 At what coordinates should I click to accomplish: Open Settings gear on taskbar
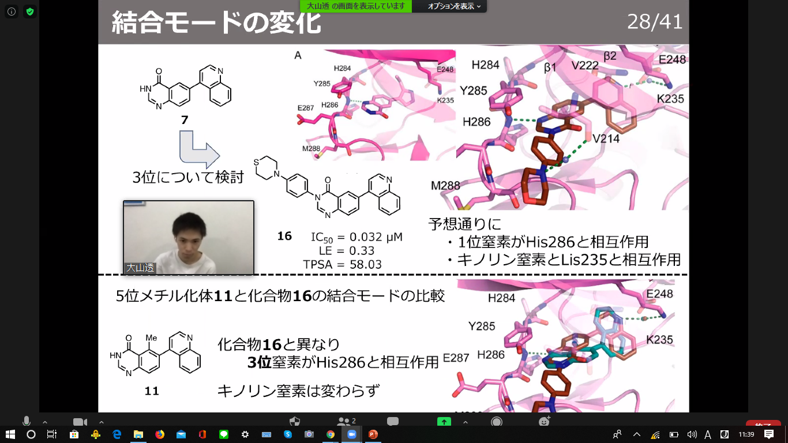245,434
